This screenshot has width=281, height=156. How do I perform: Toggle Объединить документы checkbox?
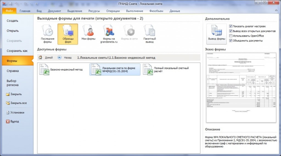point(231,41)
